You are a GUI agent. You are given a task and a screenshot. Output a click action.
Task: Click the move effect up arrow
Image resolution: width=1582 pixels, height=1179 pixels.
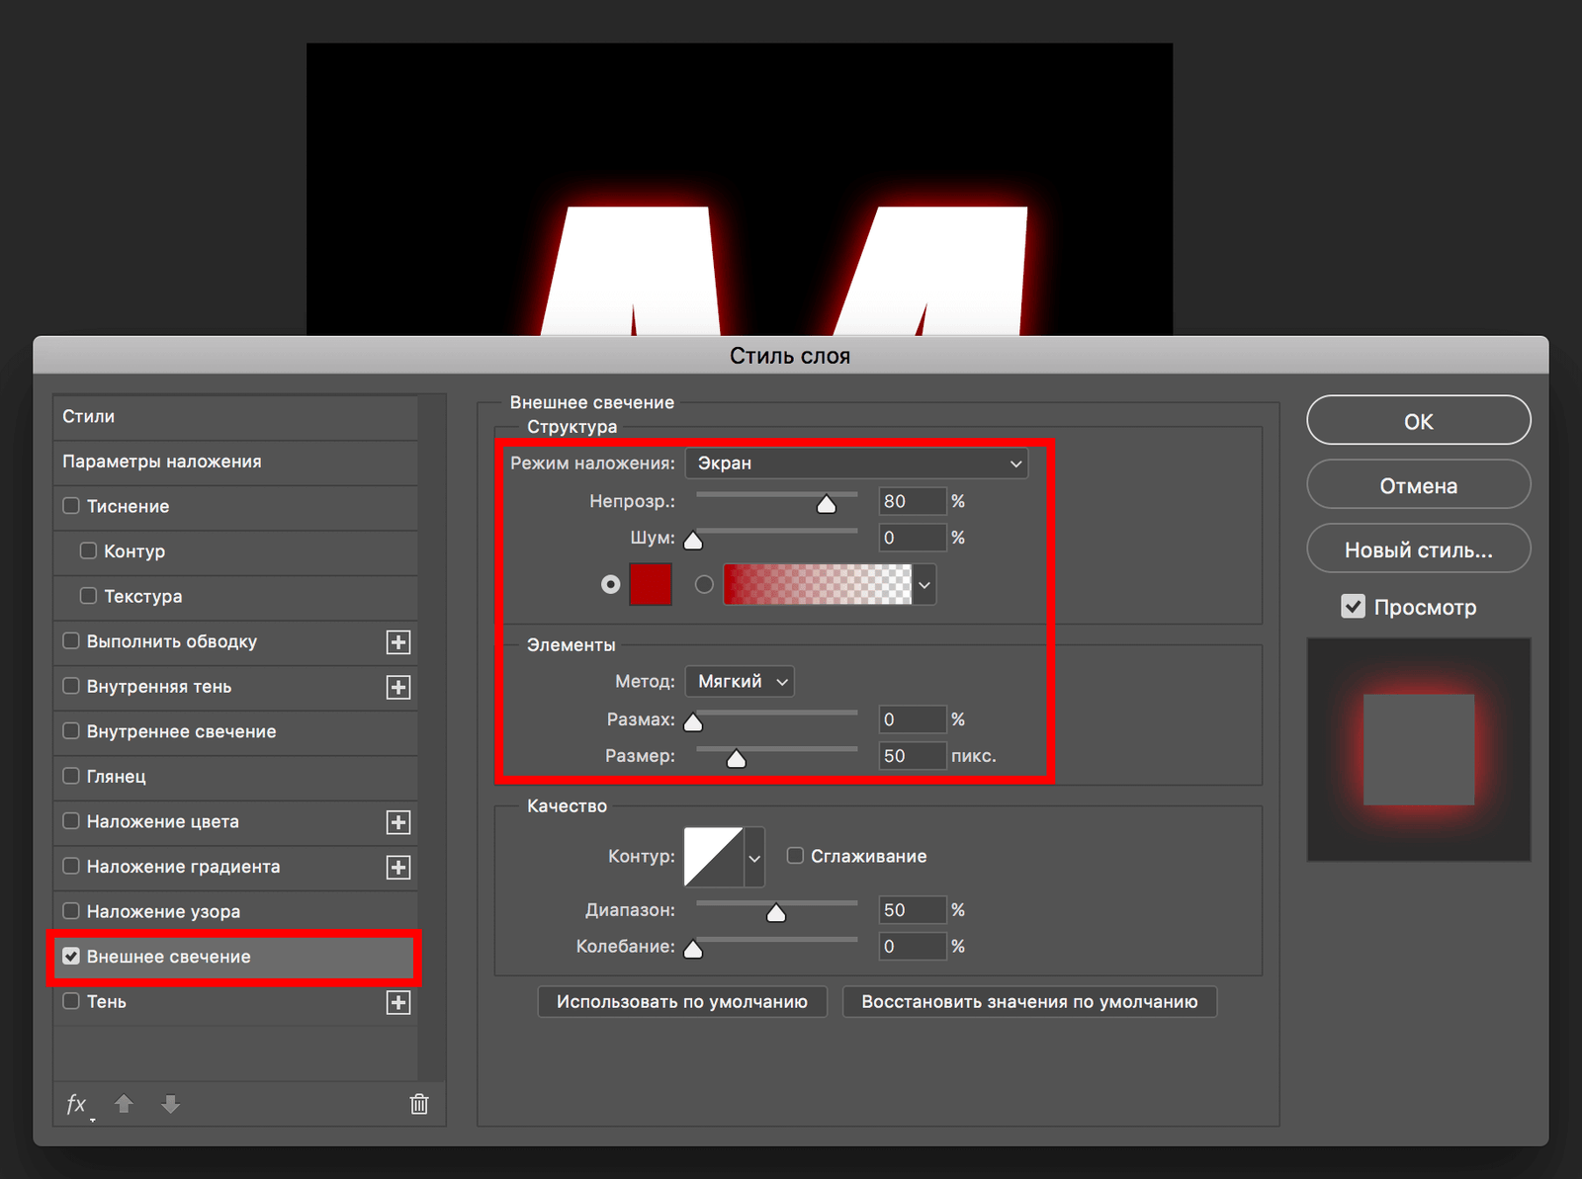[124, 1104]
